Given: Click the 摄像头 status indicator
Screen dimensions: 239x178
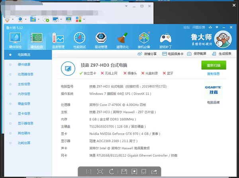Looking at the screenshot, I should pyautogui.click(x=130, y=73).
